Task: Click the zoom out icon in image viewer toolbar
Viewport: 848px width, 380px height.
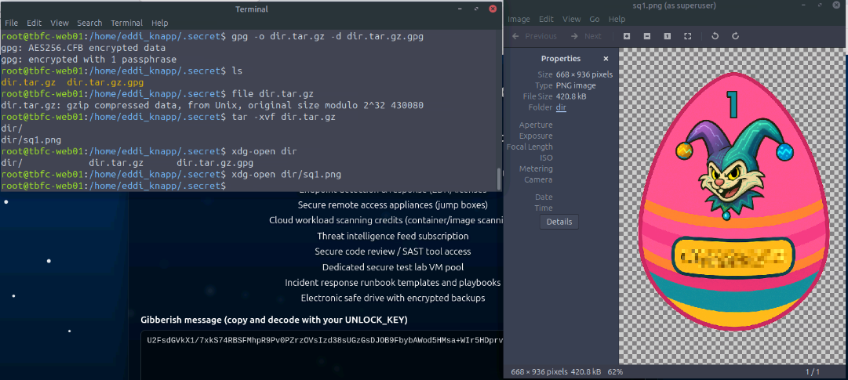Action: tap(647, 36)
